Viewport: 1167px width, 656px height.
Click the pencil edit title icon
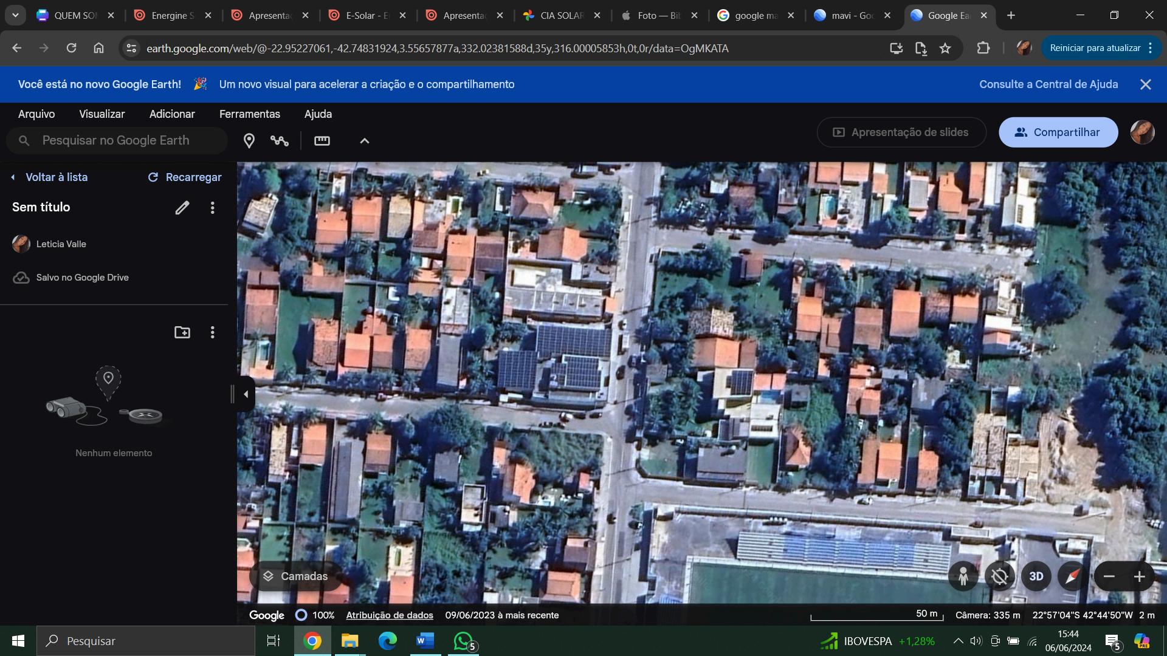click(182, 208)
